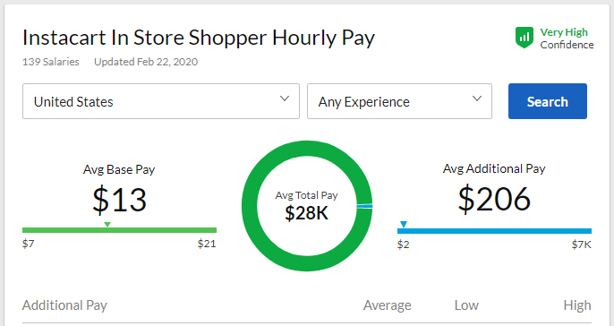The height and width of the screenshot is (326, 614).
Task: Select the High column header
Action: click(577, 305)
